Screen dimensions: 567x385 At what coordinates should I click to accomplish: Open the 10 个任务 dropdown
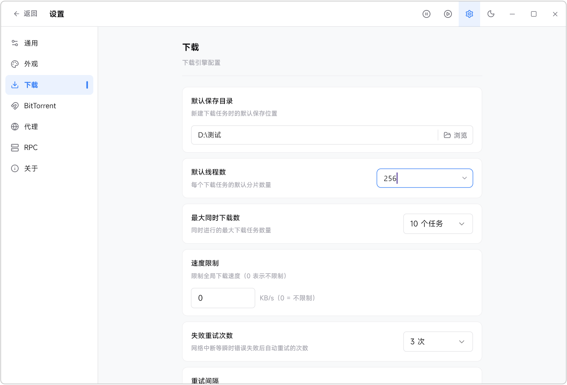[x=438, y=224]
